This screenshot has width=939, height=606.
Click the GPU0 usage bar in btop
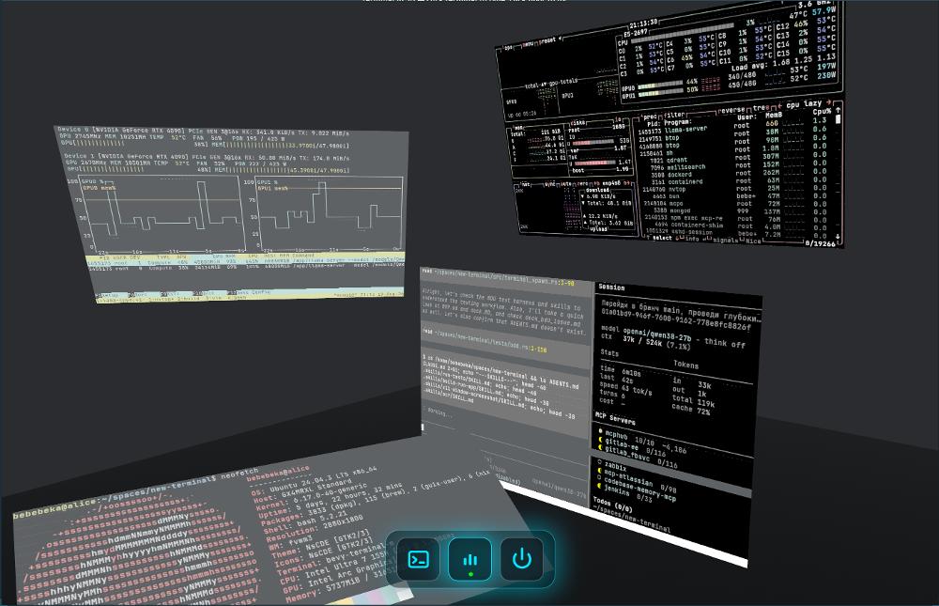(x=660, y=85)
